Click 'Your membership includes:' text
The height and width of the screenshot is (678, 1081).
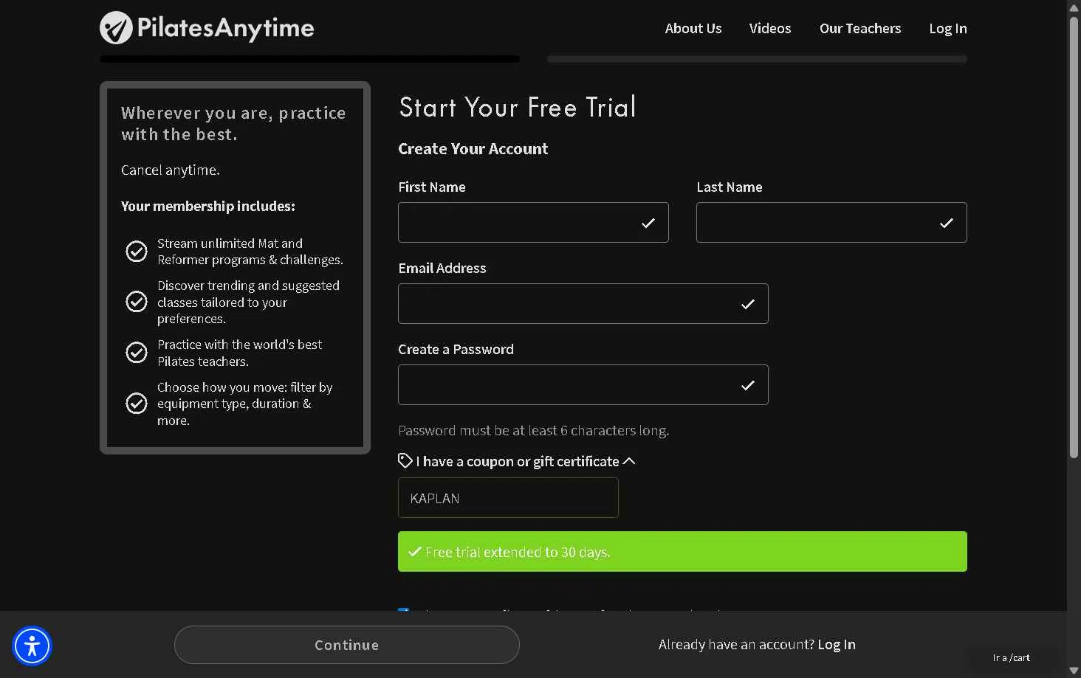(208, 207)
